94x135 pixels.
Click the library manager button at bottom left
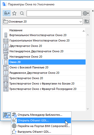(x=7, y=115)
